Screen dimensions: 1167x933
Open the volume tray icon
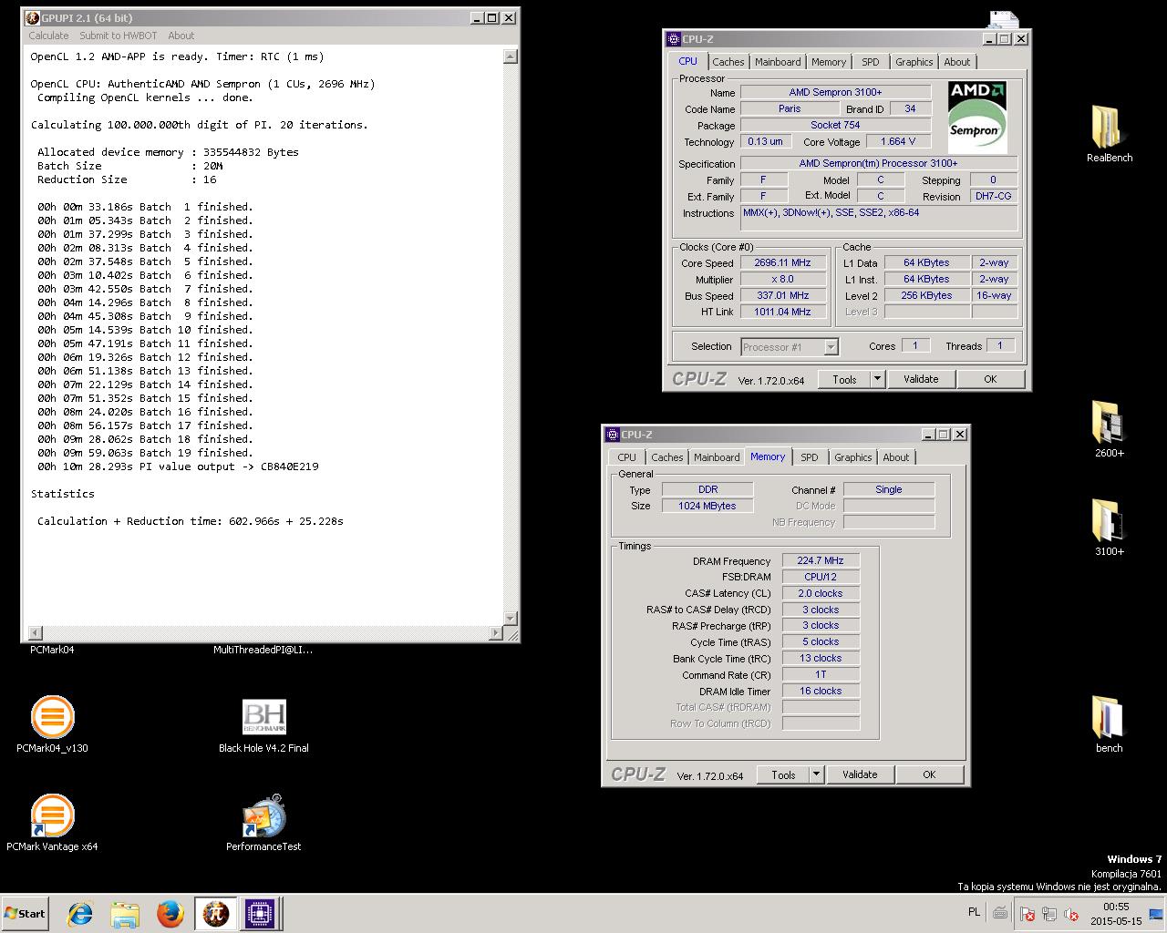[x=1072, y=914]
